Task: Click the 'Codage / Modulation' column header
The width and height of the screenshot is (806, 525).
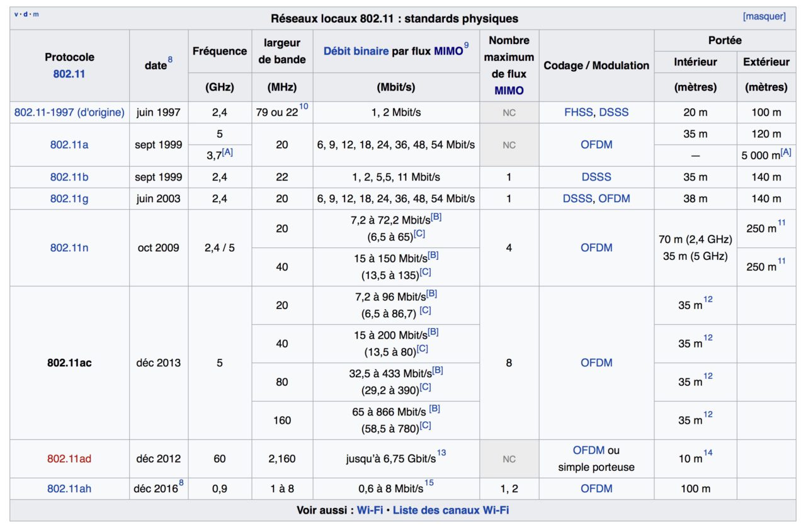Action: pyautogui.click(x=596, y=65)
